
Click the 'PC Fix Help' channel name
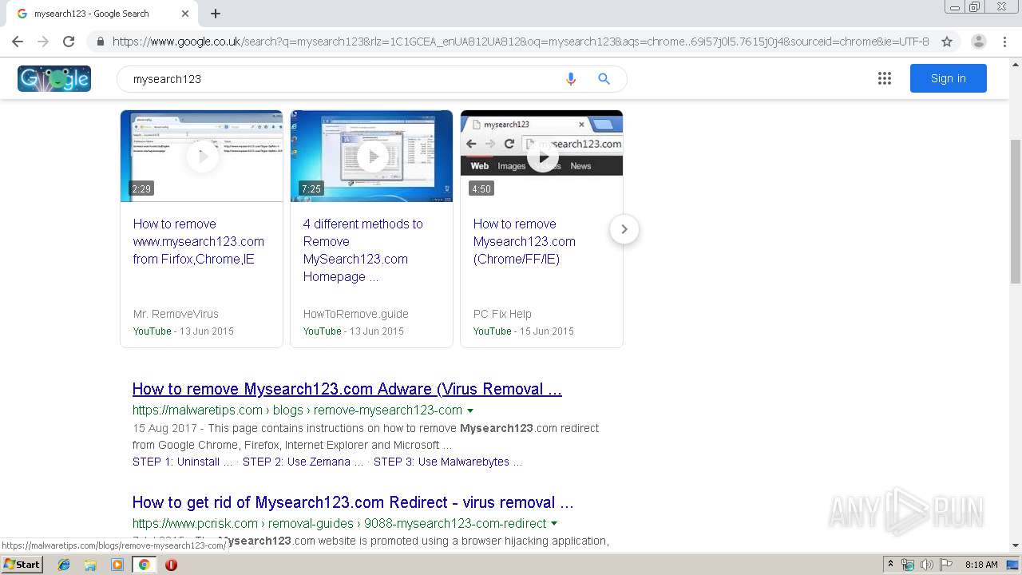click(502, 314)
